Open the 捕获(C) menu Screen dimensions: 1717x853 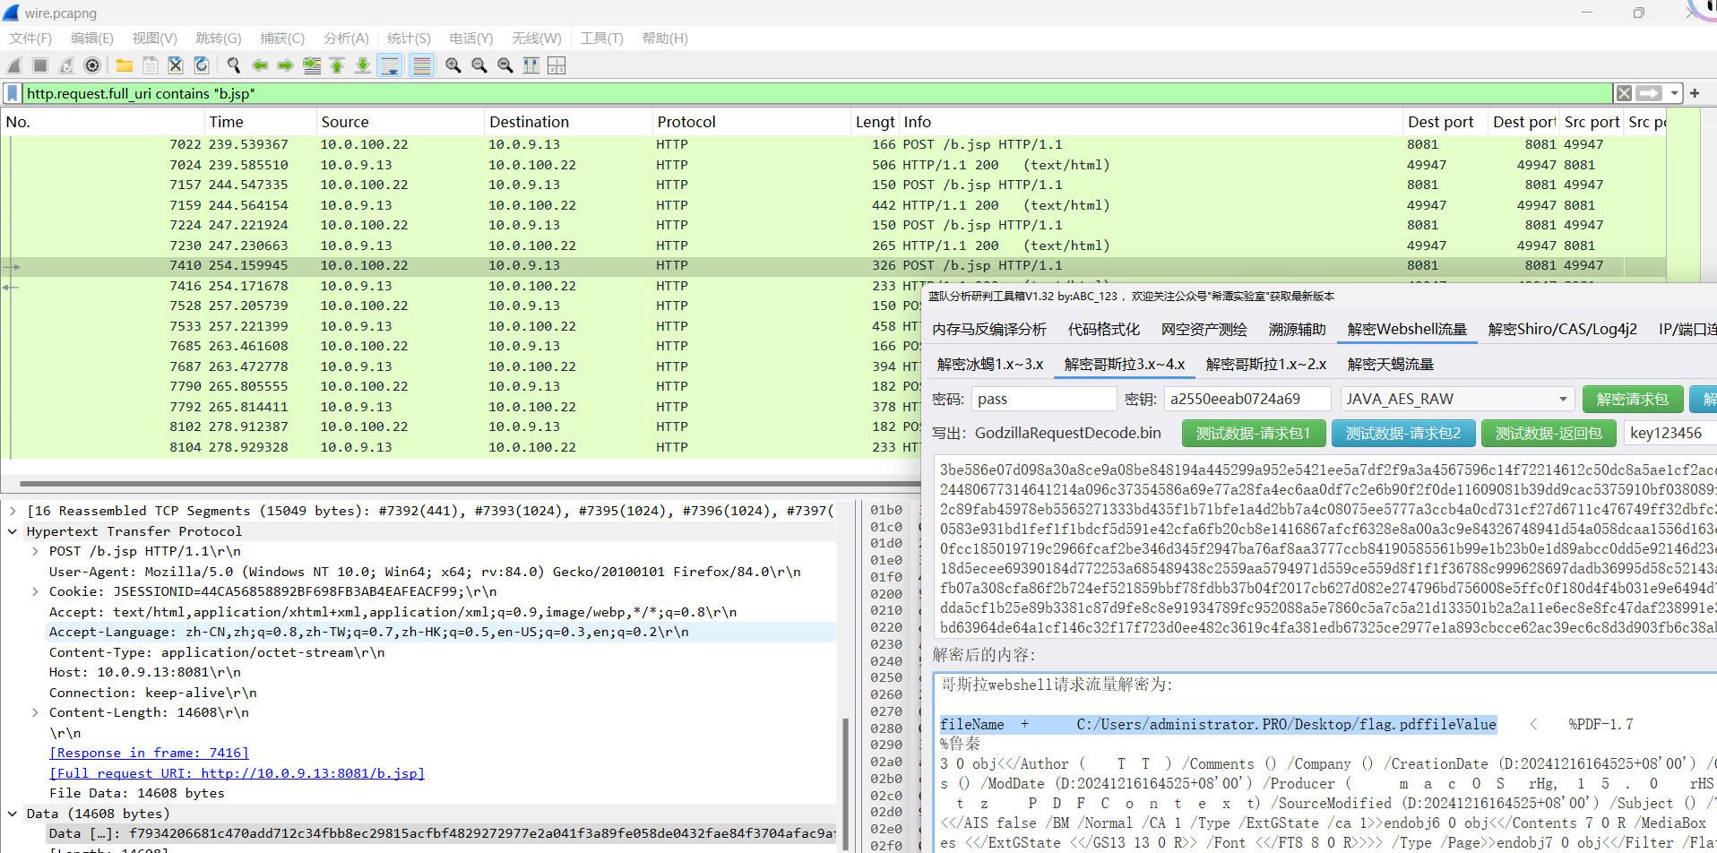click(282, 39)
